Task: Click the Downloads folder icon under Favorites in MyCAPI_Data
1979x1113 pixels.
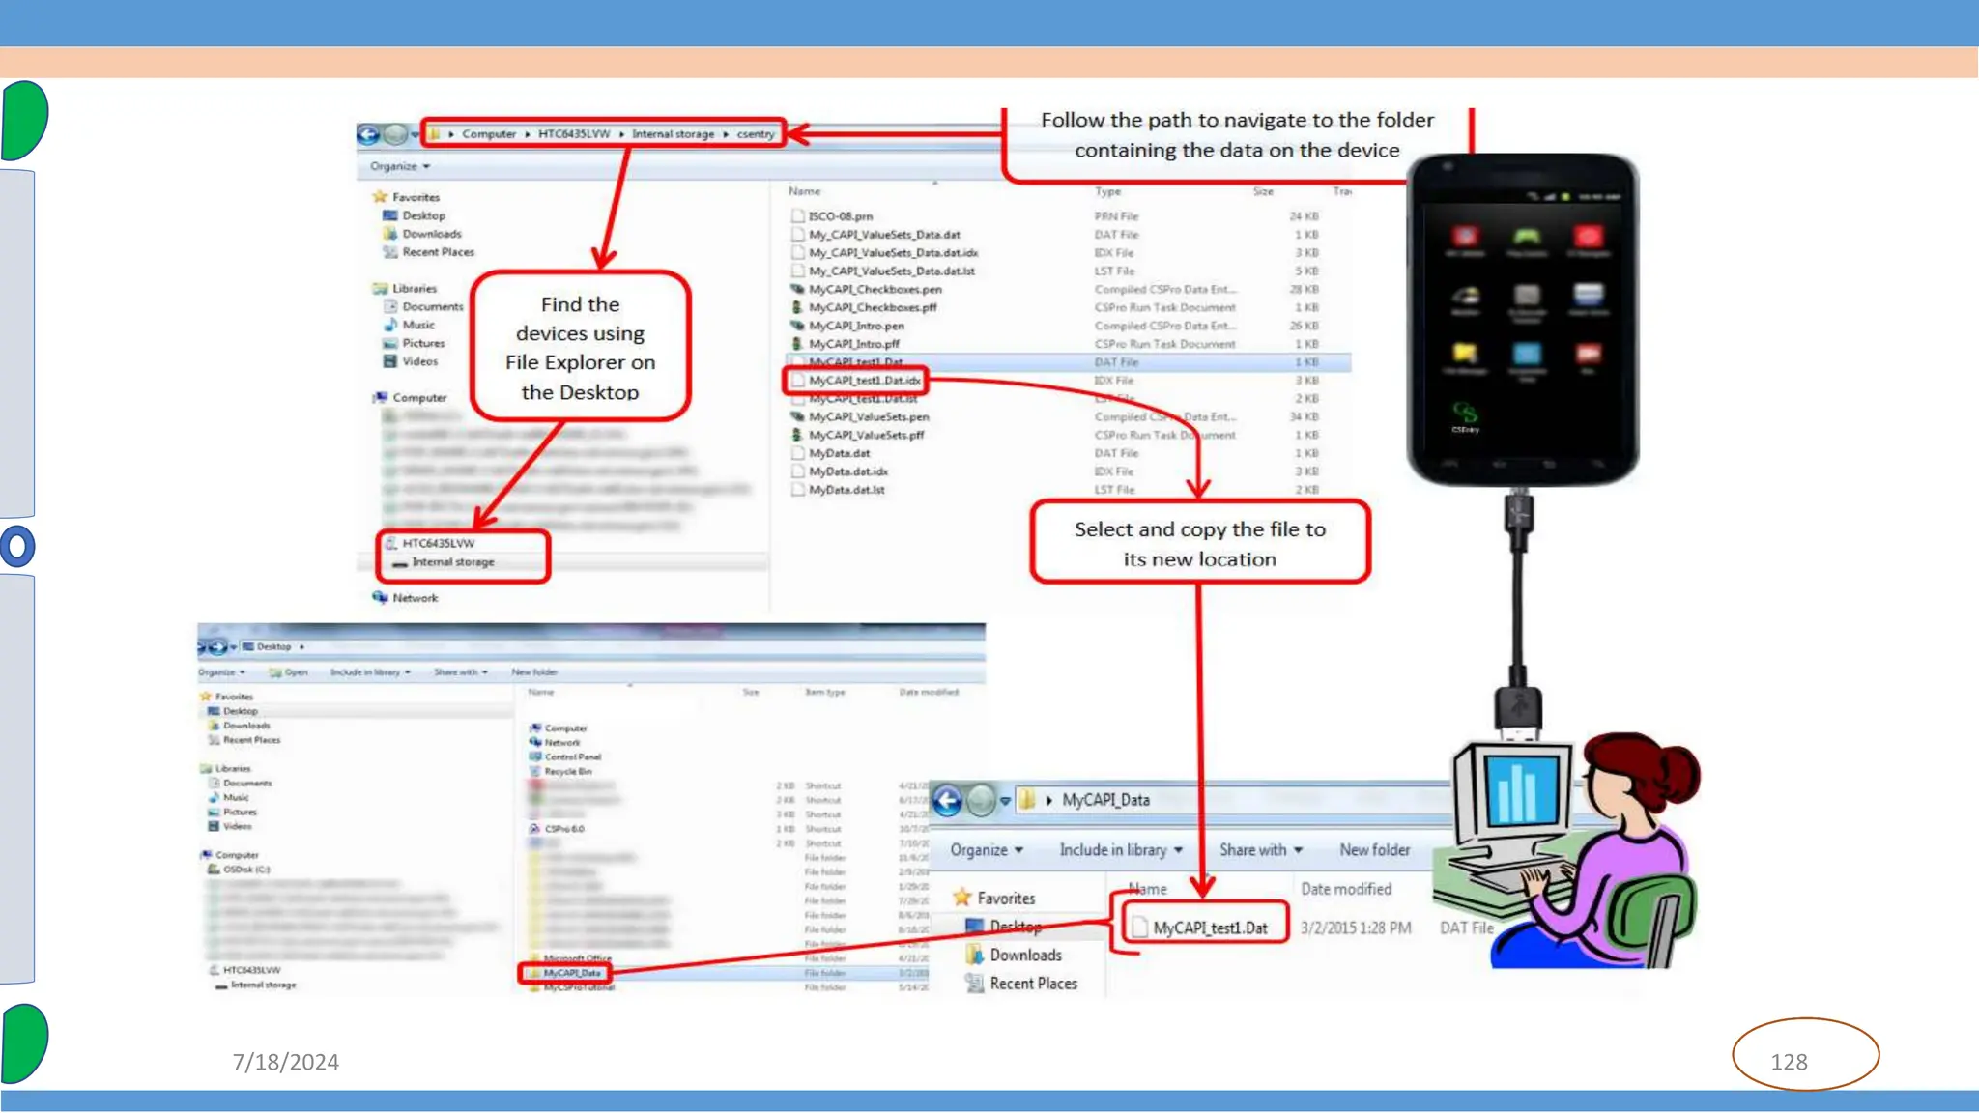Action: [x=974, y=955]
